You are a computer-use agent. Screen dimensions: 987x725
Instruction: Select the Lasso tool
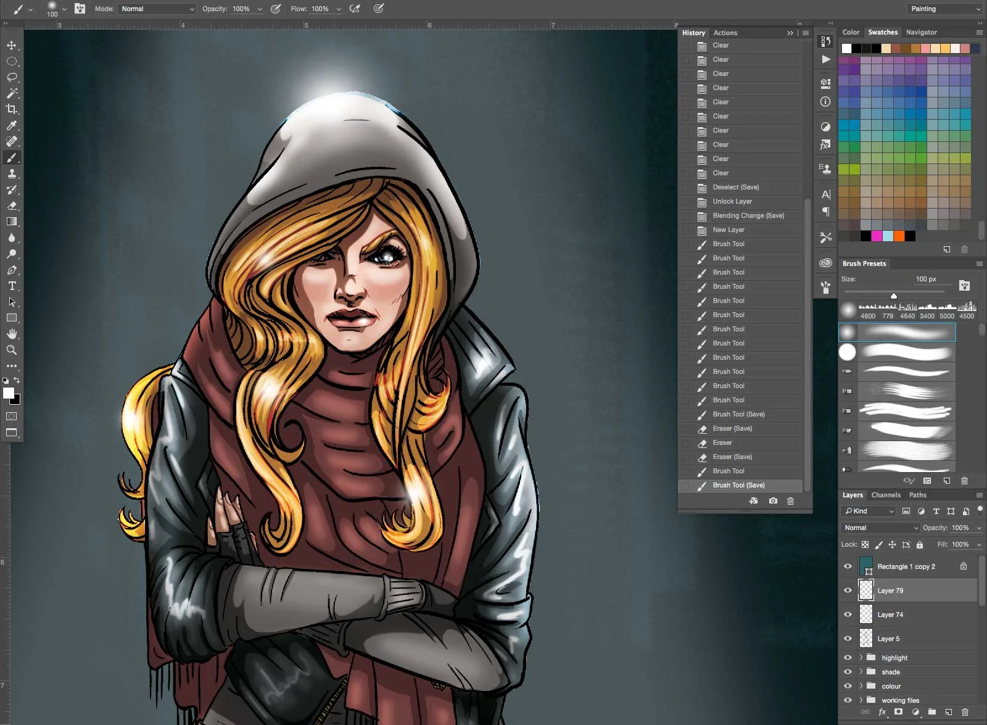point(12,78)
